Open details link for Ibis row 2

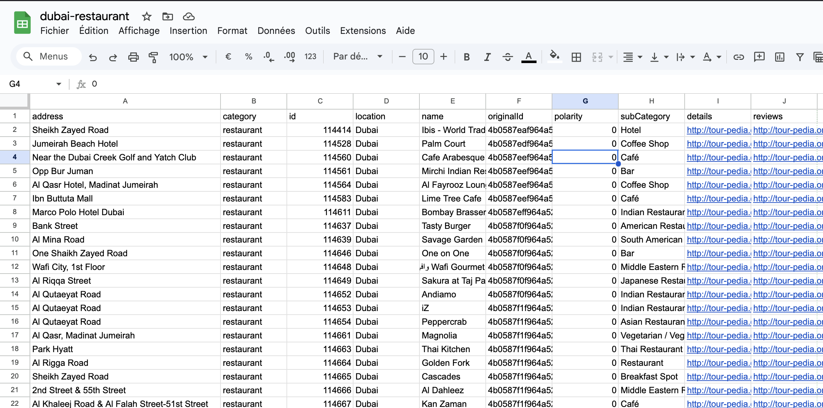click(719, 130)
